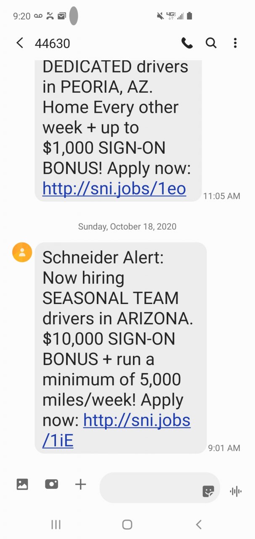Go to the Android home button

coord(127,524)
